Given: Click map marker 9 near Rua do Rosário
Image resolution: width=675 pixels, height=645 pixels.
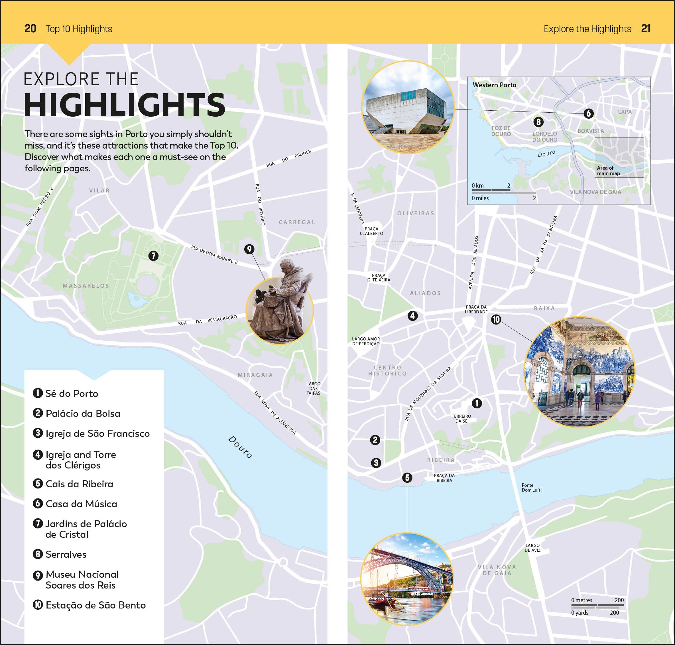Looking at the screenshot, I should pos(249,249).
